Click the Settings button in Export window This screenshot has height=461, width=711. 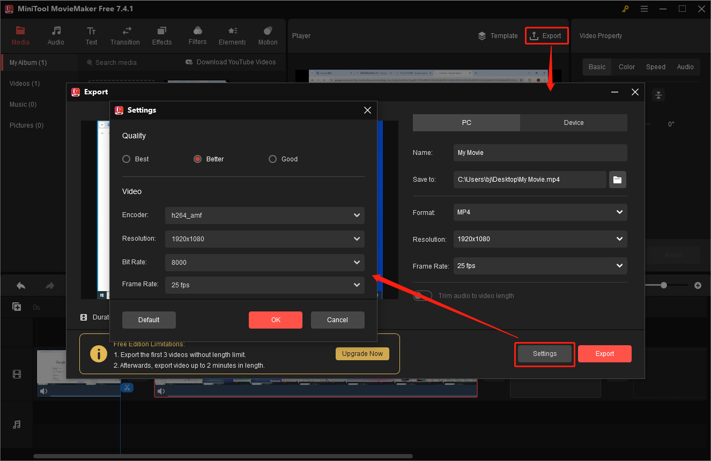click(545, 354)
